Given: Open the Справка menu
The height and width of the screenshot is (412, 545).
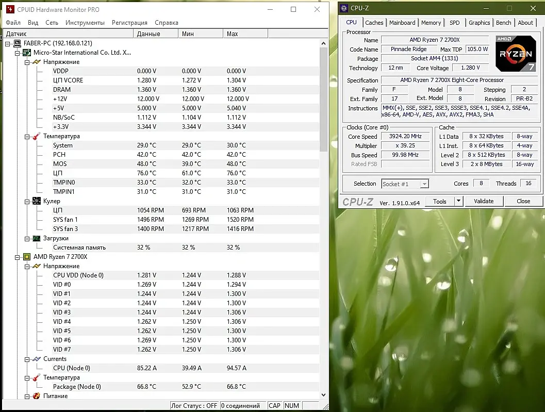Looking at the screenshot, I should point(167,23).
